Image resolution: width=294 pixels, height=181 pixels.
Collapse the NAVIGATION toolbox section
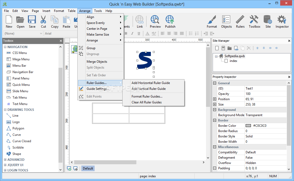click(x=5, y=47)
